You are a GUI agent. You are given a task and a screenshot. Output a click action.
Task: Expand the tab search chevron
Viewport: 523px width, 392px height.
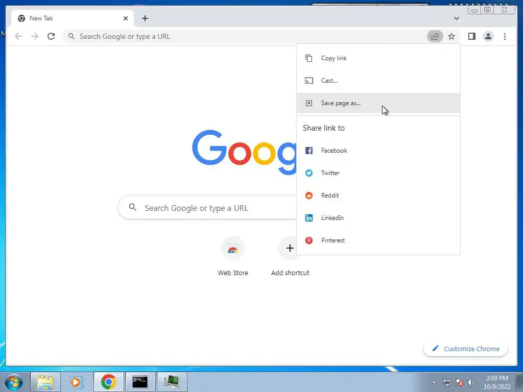coord(456,18)
